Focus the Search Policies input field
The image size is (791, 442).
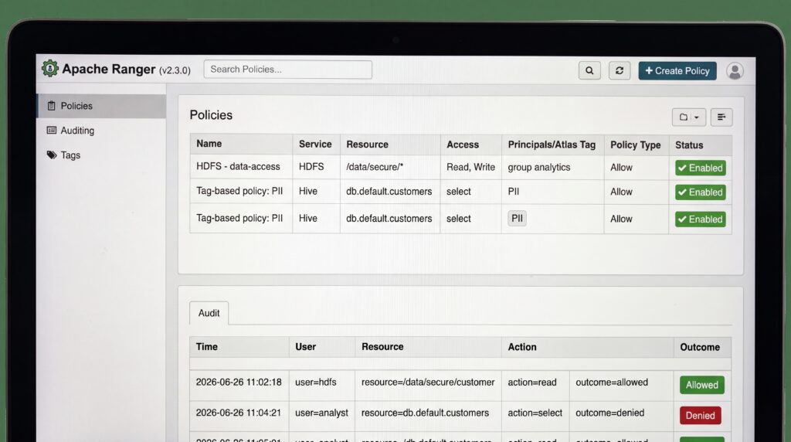click(287, 69)
